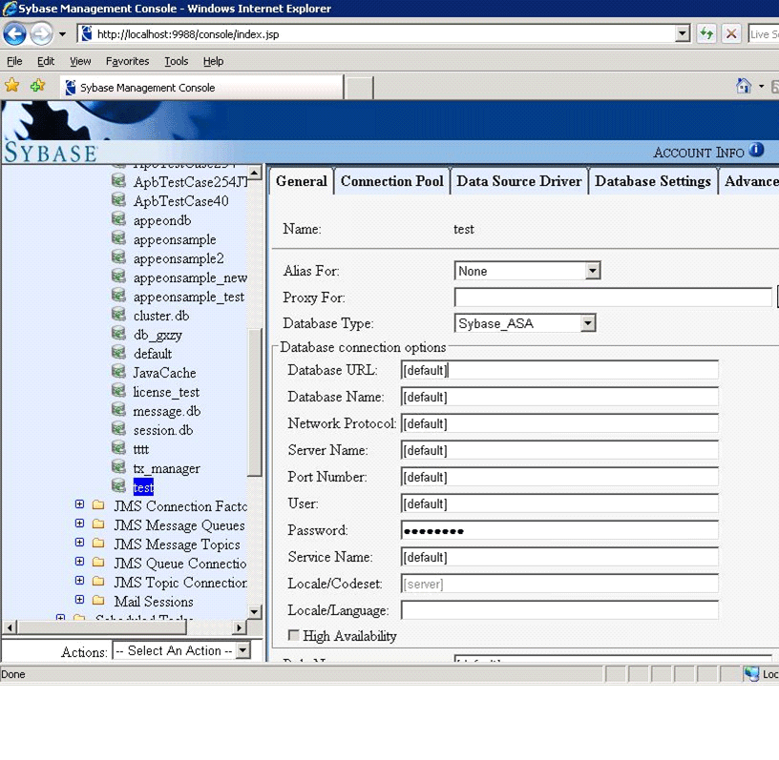Click database icon next to appeonsample2
The image size is (779, 760).
(118, 257)
